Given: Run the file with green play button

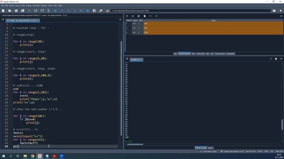Looking at the screenshot, I should coord(29,11).
